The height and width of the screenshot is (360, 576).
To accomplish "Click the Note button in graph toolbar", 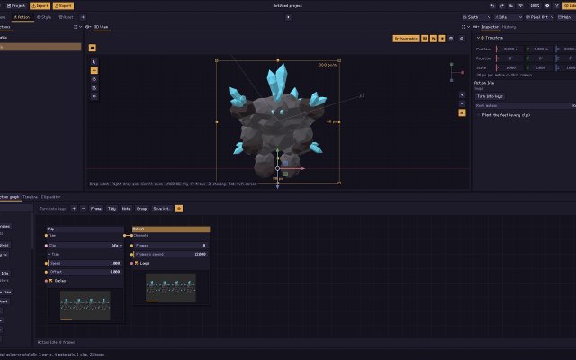I will (126, 209).
